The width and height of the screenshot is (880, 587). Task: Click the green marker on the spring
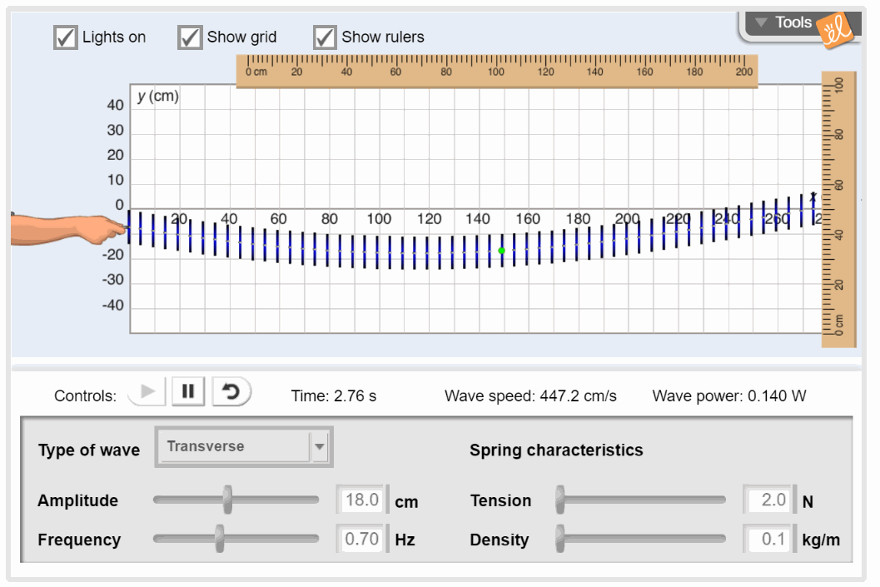501,251
